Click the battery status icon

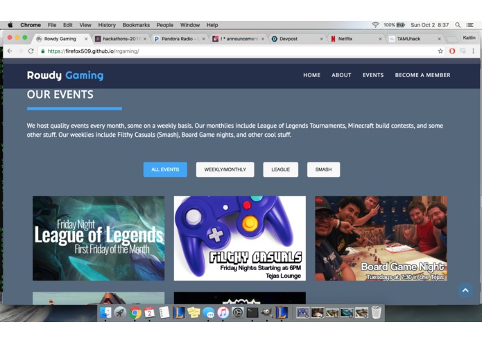pyautogui.click(x=401, y=25)
